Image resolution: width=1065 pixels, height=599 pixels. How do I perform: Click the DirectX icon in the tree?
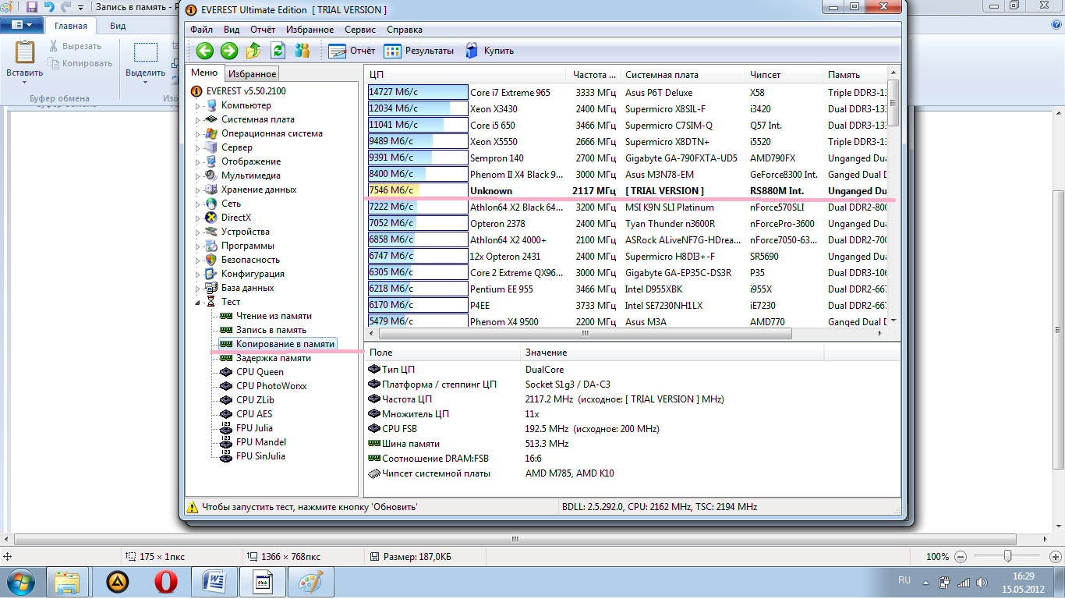click(x=211, y=218)
